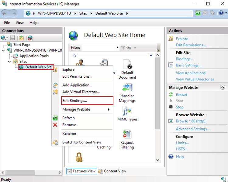Choose Remove from the context menu
The width and height of the screenshot is (228, 182).
pyautogui.click(x=82, y=125)
